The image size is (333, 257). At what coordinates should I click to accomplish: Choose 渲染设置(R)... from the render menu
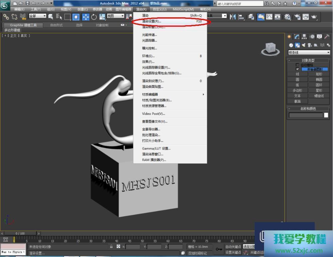pos(152,21)
